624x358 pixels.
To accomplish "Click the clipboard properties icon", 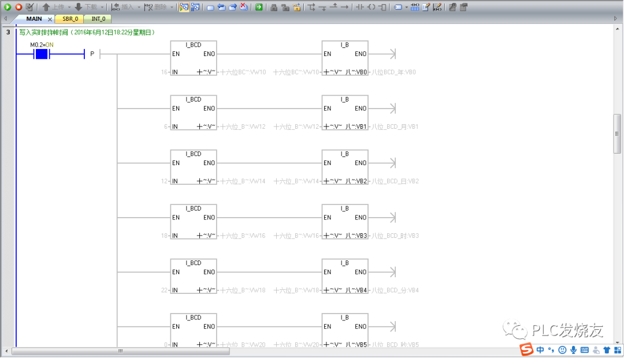I will (463, 7).
